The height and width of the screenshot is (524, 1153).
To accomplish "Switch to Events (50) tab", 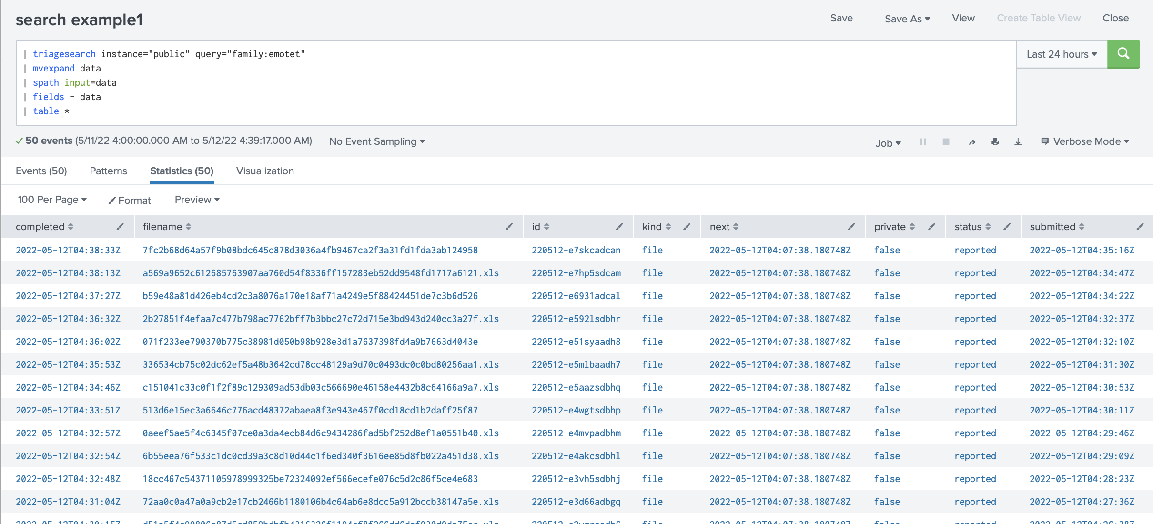I will click(41, 171).
